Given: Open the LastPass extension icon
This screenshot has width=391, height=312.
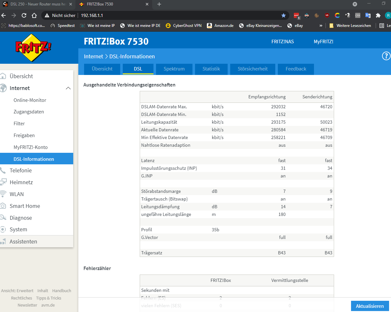Looking at the screenshot, I should 296,15.
